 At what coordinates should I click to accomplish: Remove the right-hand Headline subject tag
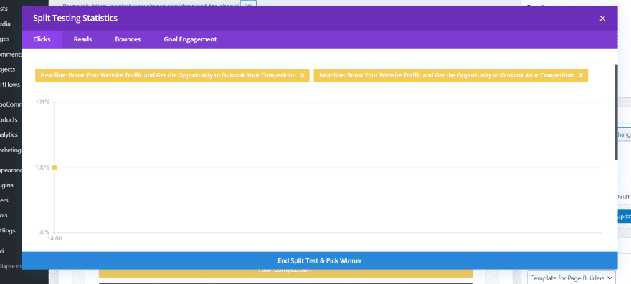(581, 75)
